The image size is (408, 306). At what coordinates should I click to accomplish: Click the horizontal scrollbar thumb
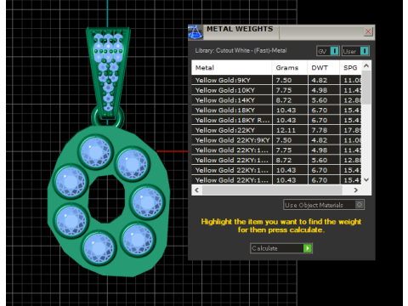coord(272,190)
